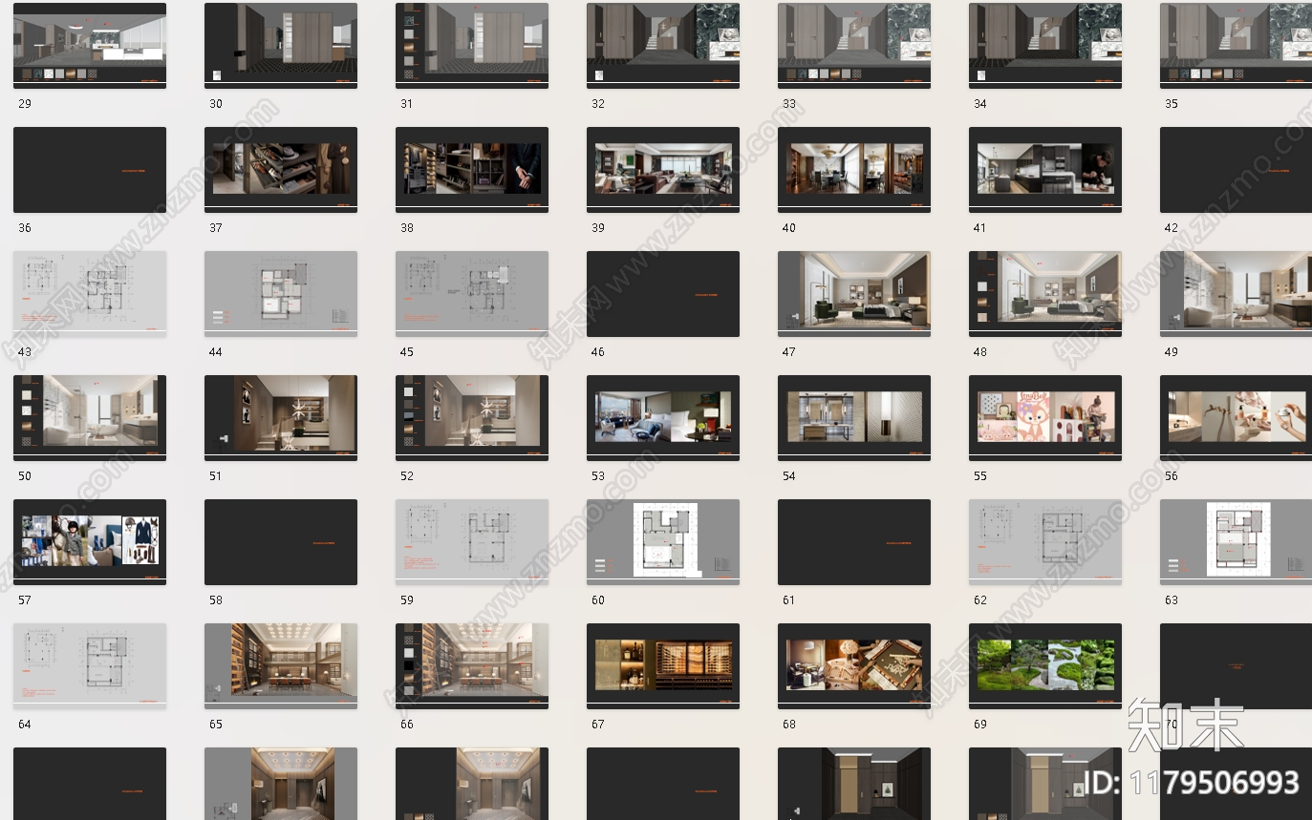Select slide 60 white floor plan

663,542
